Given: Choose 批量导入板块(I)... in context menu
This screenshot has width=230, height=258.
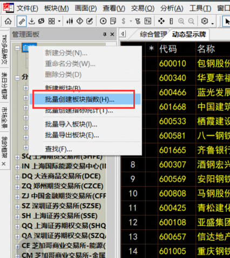Looking at the screenshot, I should [85, 124].
